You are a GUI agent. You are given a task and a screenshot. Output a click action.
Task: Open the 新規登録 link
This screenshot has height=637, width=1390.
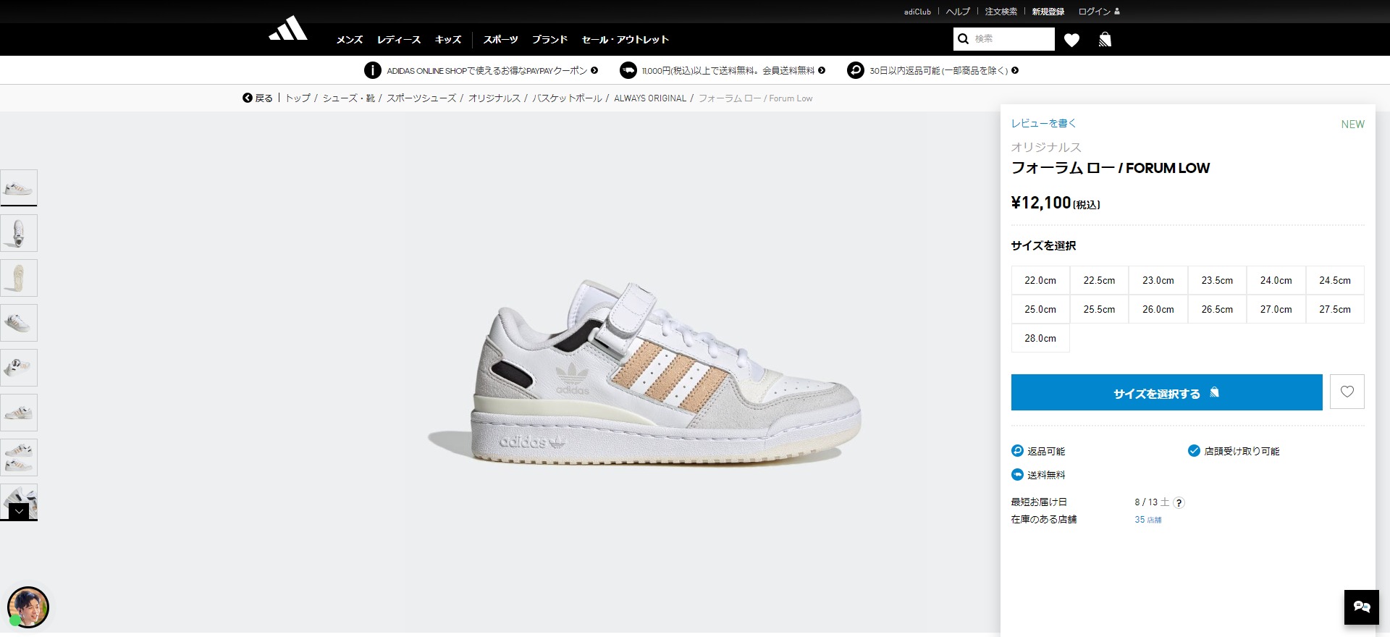[x=1048, y=12]
